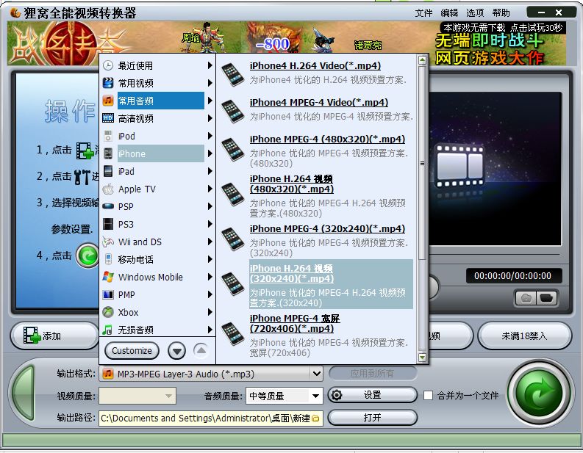Select iPhone4 MPEG-4 Video(*.mp4) preset
Viewport: 583px width, 453px height.
pyautogui.click(x=319, y=103)
